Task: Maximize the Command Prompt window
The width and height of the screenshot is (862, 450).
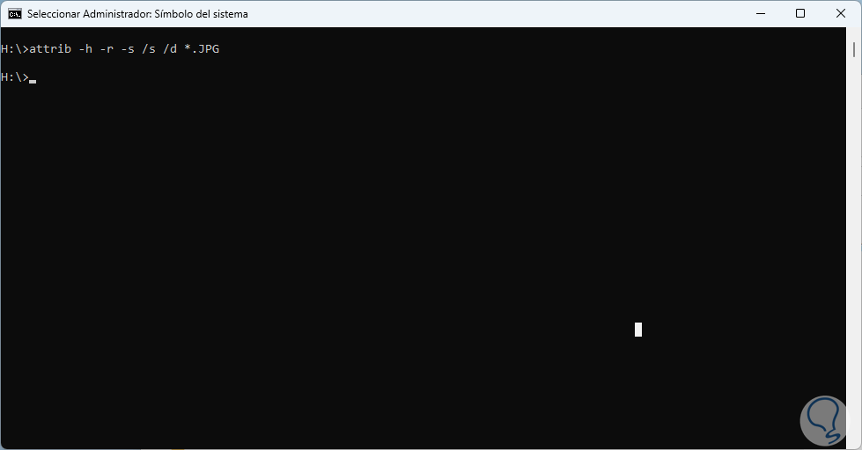Action: [800, 14]
